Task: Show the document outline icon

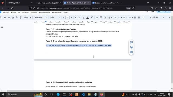Action: (2, 27)
